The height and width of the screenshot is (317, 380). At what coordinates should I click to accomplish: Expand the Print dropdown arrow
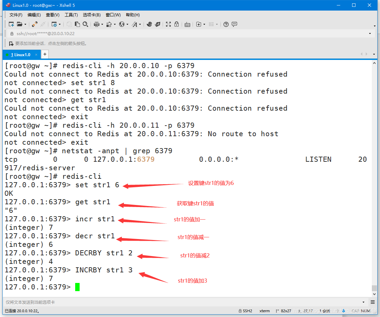pyautogui.click(x=102, y=24)
